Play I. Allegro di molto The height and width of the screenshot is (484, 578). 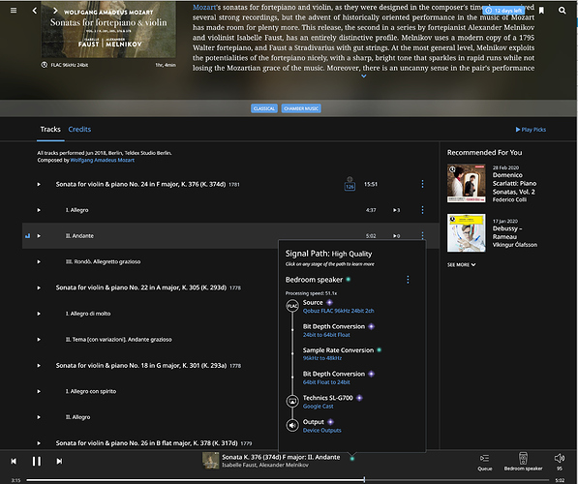click(39, 314)
